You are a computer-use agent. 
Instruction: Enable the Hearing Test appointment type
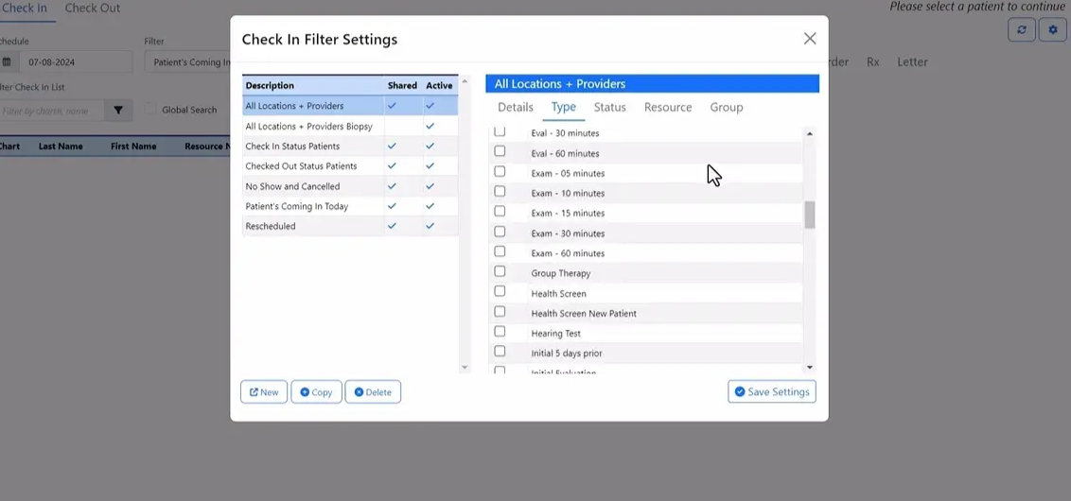(500, 332)
